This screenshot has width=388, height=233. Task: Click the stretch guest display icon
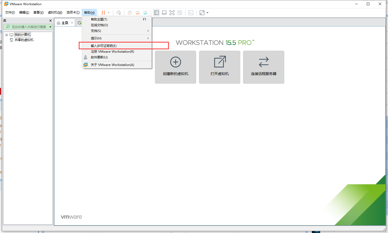[x=202, y=13]
